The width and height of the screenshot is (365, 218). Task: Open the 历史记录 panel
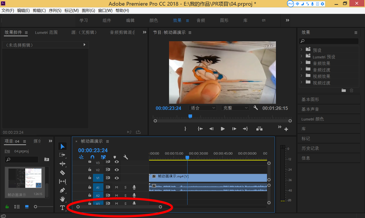pos(310,148)
